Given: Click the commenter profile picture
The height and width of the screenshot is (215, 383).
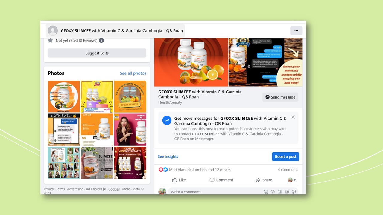Looking at the screenshot, I should (162, 191).
